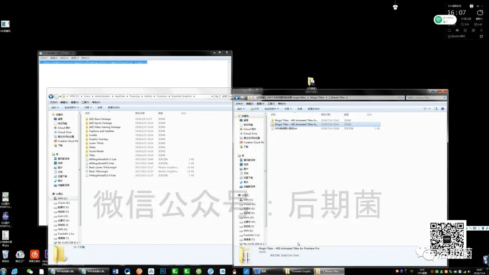This screenshot has height=275, width=489.
Task: Click Adobe in the Essential Graphics breadcrumb path
Action: [148, 96]
